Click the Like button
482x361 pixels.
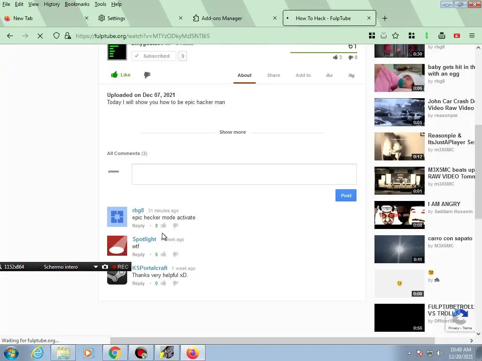(x=121, y=75)
